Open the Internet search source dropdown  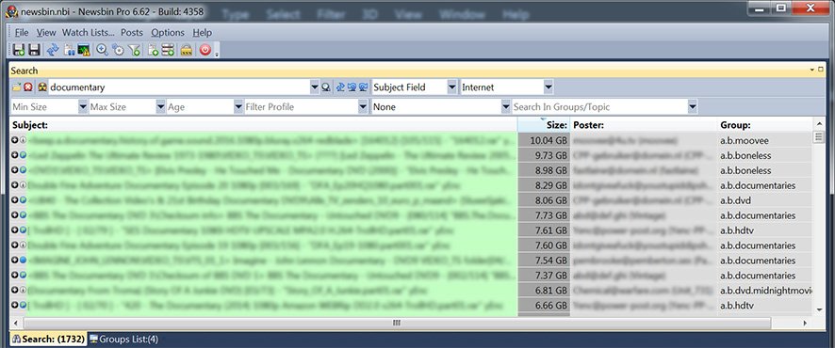pyautogui.click(x=548, y=87)
